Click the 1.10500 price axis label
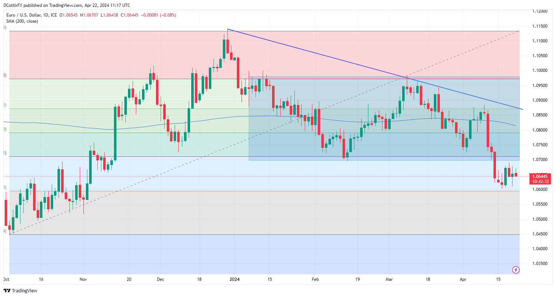Viewport: 556px width, 297px height. click(540, 56)
